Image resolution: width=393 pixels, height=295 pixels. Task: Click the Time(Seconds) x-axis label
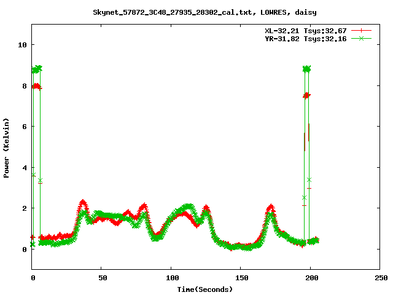pos(205,289)
